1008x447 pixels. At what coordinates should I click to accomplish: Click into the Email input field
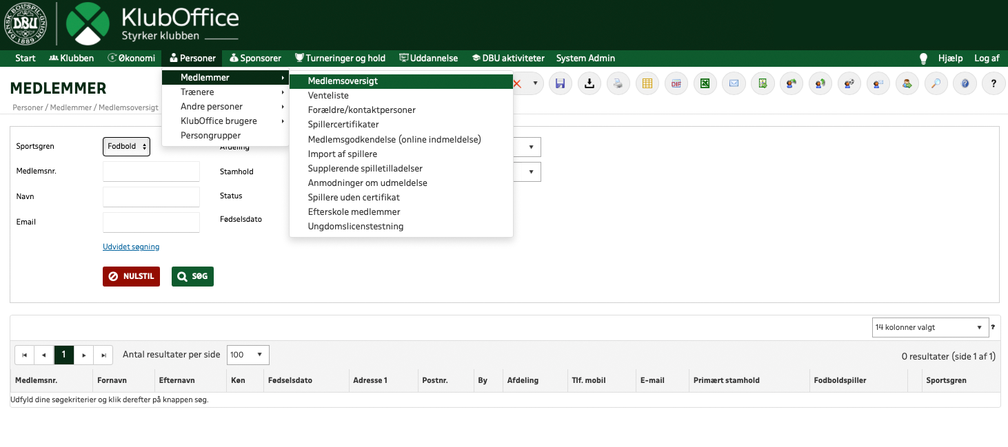[151, 222]
